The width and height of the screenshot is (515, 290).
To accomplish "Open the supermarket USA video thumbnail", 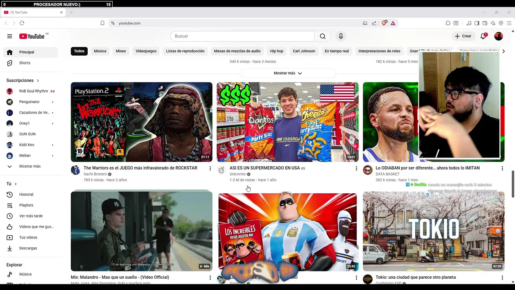I will coord(288,122).
